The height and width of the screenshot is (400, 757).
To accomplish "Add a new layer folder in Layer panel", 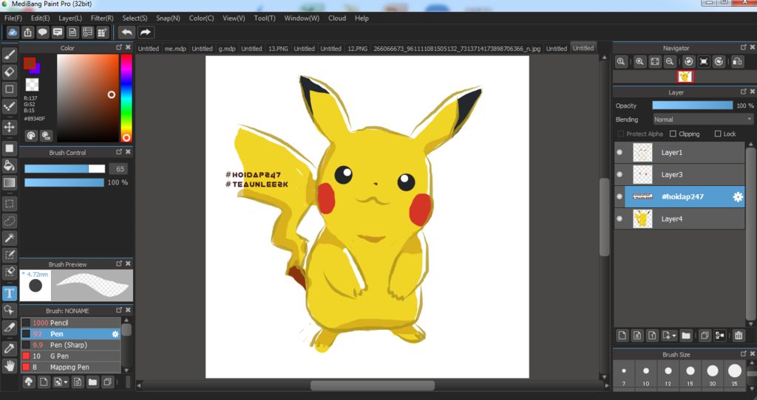I will tap(686, 335).
